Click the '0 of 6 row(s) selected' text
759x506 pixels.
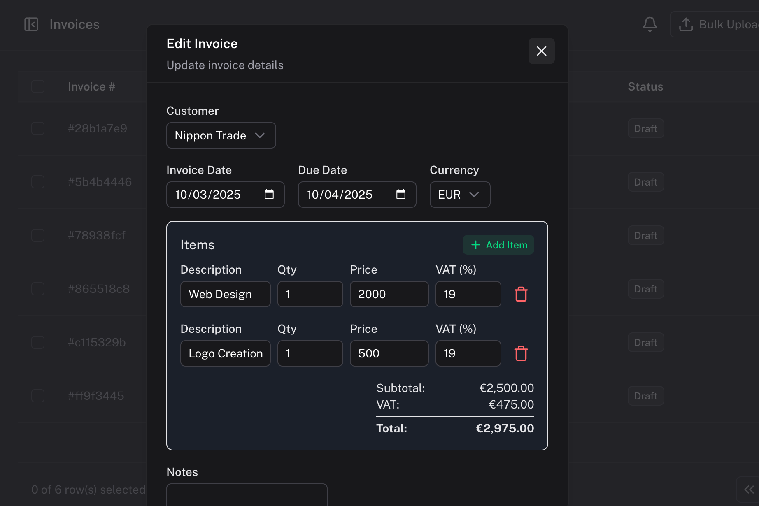click(88, 490)
